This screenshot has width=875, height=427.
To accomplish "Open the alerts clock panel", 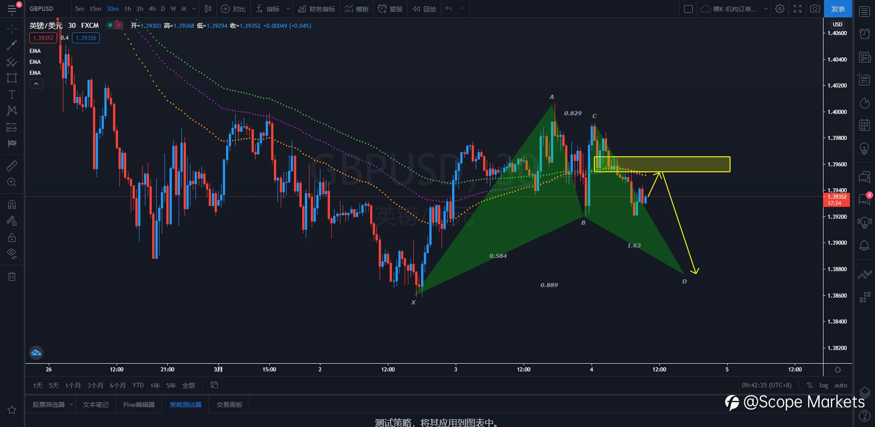I will click(865, 34).
